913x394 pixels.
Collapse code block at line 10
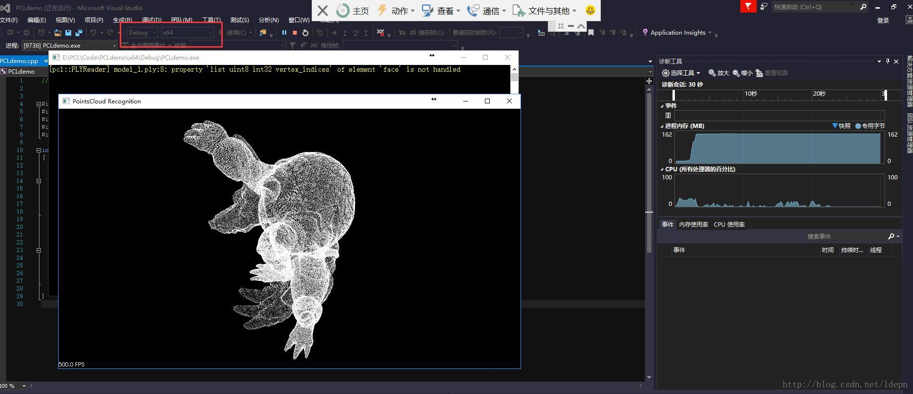coord(38,150)
